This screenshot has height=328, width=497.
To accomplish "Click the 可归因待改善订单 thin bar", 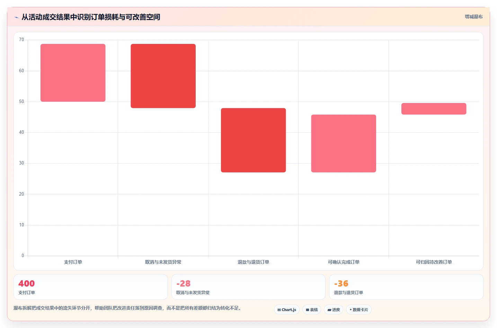I will pyautogui.click(x=434, y=109).
